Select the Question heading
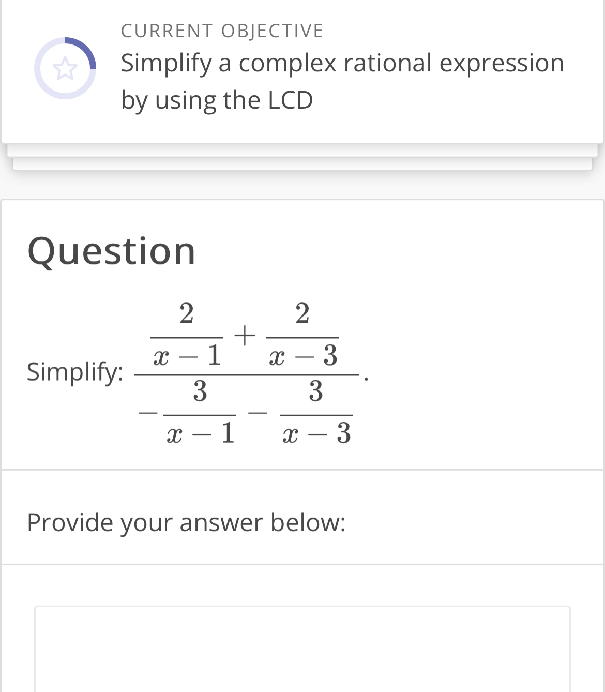The height and width of the screenshot is (692, 605). [112, 252]
